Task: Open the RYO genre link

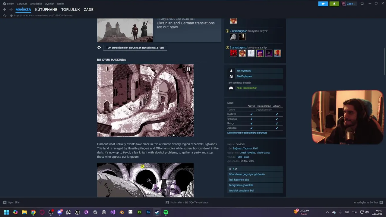Action: tap(255, 149)
